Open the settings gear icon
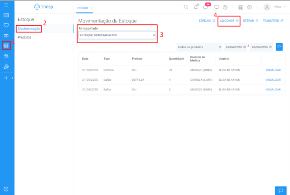290x195 pixels. [x=249, y=7]
